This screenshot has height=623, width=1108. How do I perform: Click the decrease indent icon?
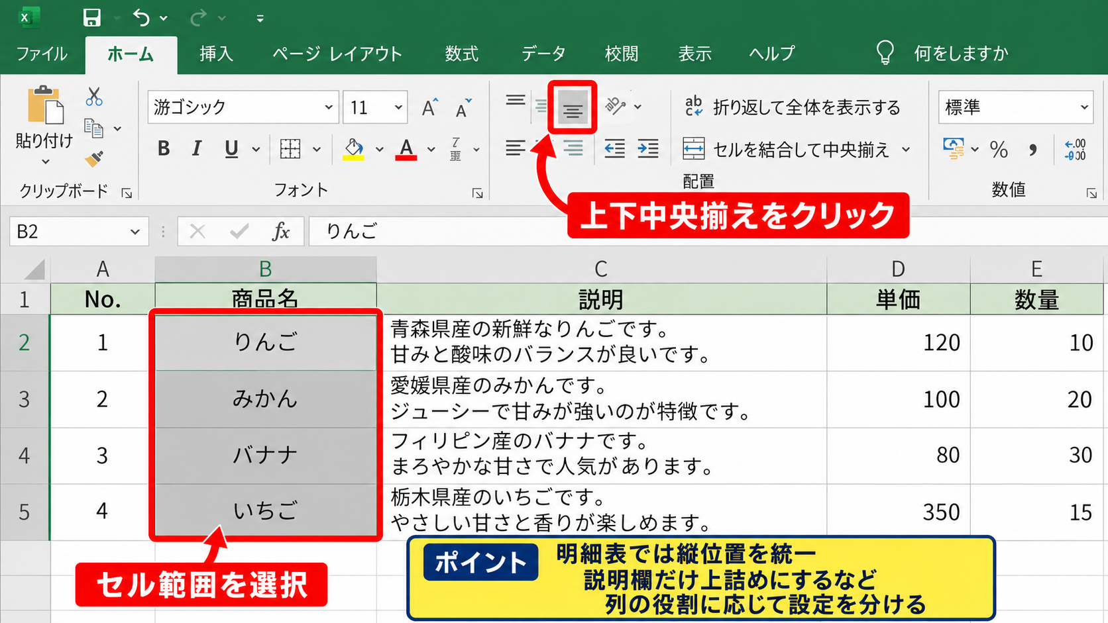pyautogui.click(x=614, y=149)
